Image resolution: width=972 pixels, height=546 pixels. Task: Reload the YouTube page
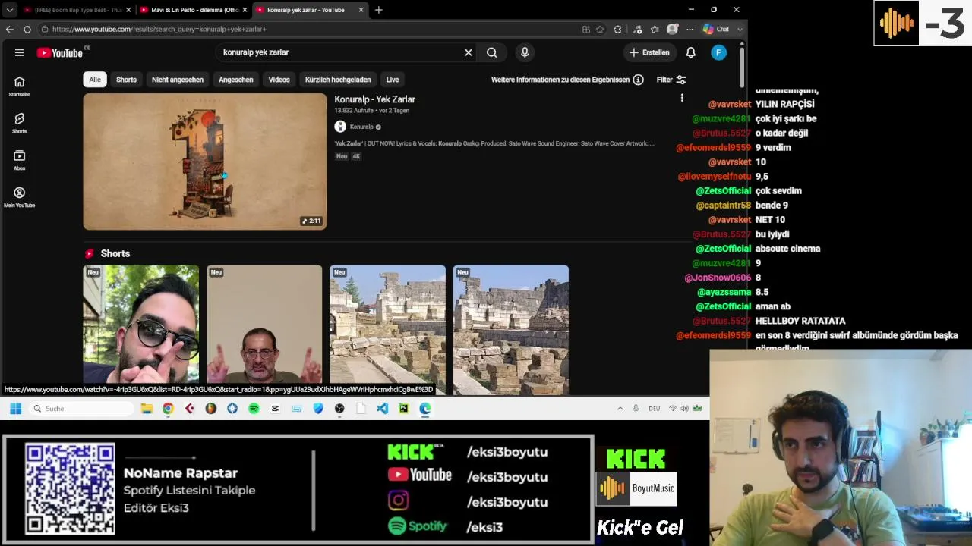click(x=27, y=29)
